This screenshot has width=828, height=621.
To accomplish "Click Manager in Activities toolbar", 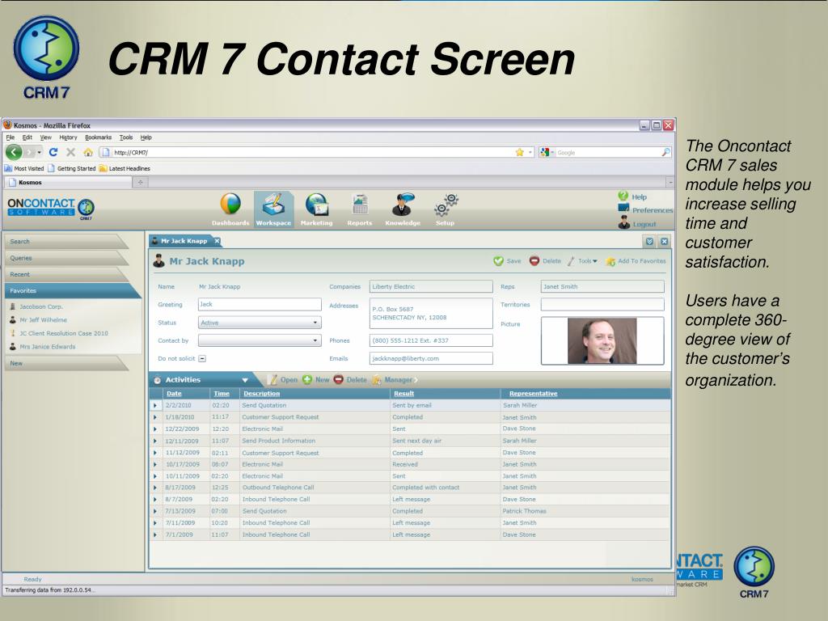I will (394, 380).
